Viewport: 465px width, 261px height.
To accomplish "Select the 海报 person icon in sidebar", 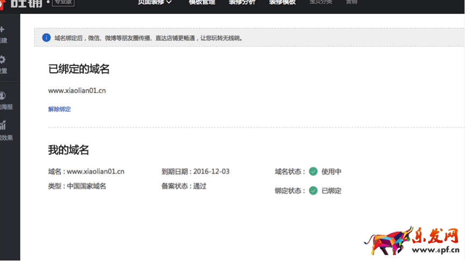I will pyautogui.click(x=3, y=95).
